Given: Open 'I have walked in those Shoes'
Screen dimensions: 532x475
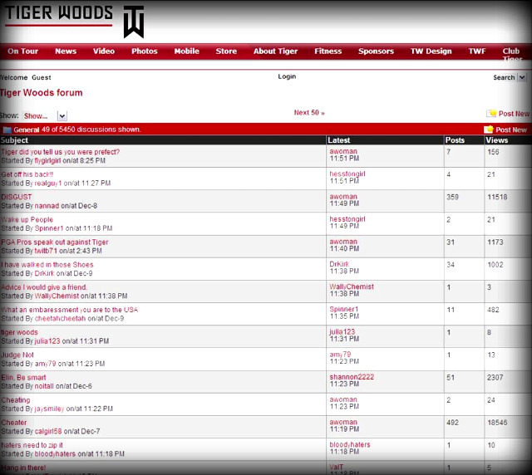Looking at the screenshot, I should click(x=47, y=265).
